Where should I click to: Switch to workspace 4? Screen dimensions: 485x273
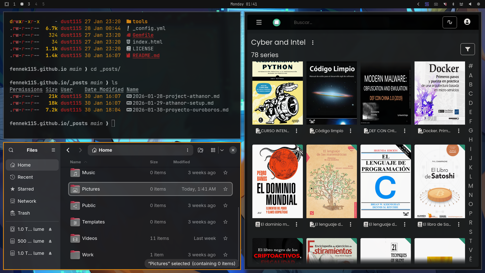point(36,4)
